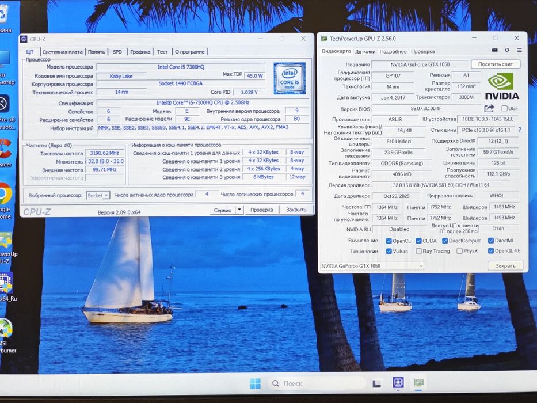Open the О программе tab
This screenshot has height=403, width=537.
[x=190, y=52]
